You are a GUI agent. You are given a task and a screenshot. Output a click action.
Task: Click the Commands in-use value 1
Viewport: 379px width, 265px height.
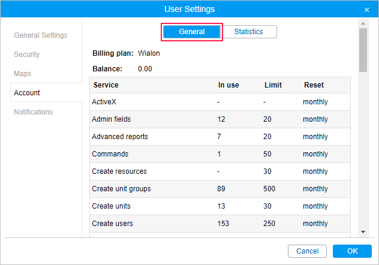(219, 154)
